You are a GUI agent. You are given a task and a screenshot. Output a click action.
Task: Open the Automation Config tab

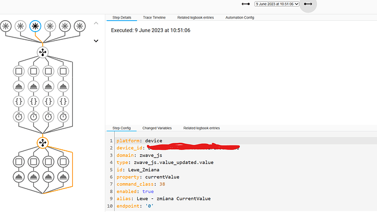point(240,17)
